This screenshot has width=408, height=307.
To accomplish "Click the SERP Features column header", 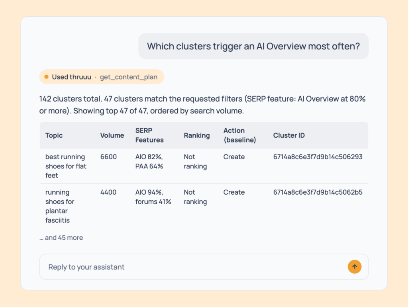I will point(149,135).
